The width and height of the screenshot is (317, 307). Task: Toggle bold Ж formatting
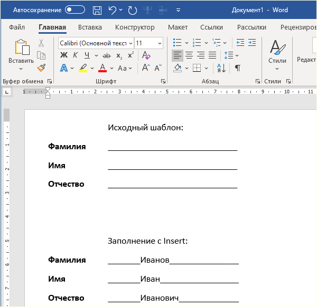(64, 55)
